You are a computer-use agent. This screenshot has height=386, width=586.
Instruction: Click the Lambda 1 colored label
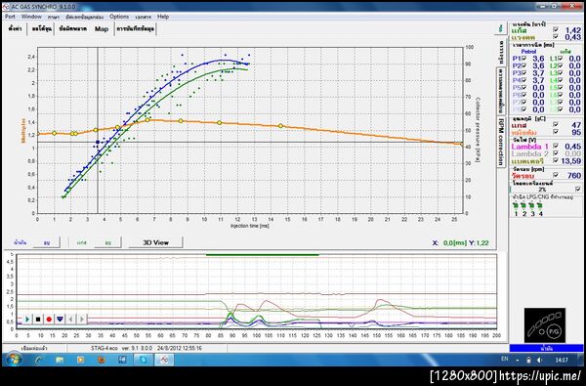click(530, 147)
